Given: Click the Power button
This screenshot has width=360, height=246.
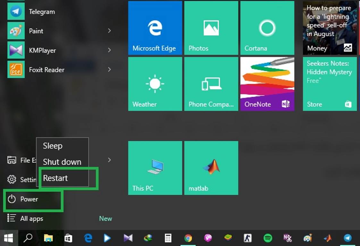Looking at the screenshot, I should [x=29, y=199].
